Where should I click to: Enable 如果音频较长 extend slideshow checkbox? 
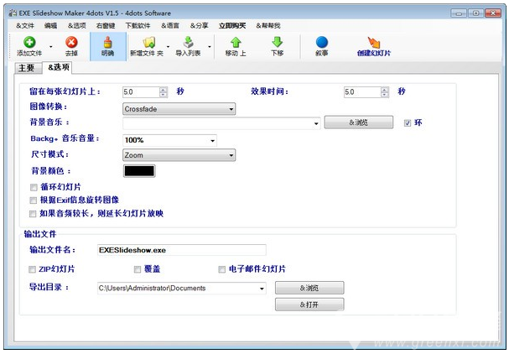coord(33,214)
